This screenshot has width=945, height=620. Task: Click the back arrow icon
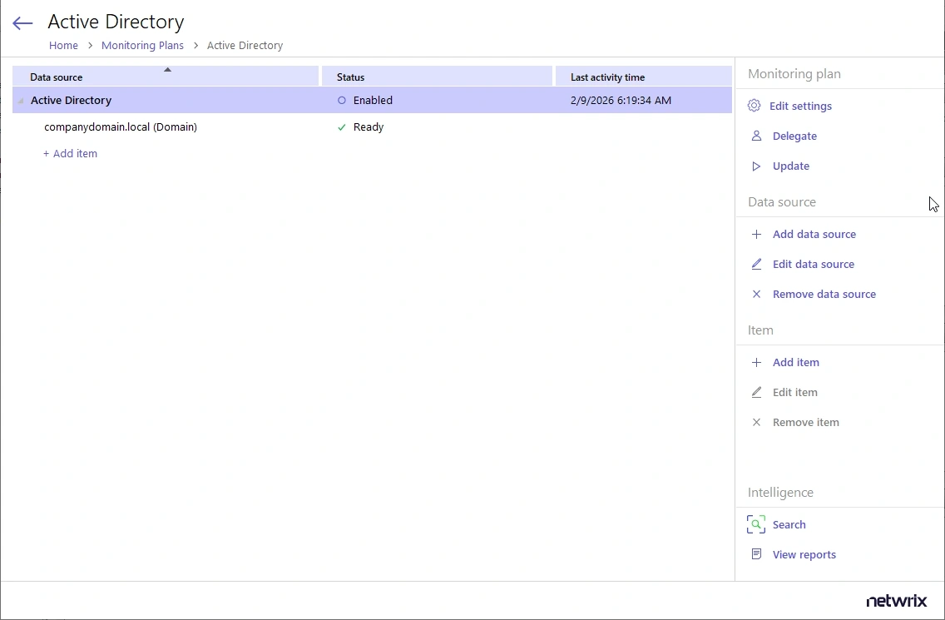tap(22, 23)
